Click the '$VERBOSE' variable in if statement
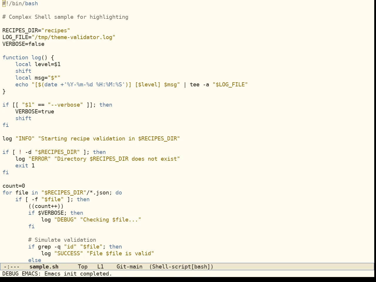The height and width of the screenshot is (282, 376). (x=51, y=213)
